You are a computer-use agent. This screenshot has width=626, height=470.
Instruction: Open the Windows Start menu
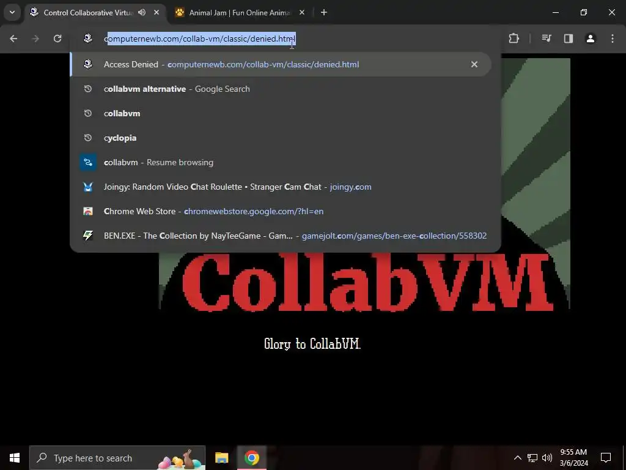(x=15, y=458)
